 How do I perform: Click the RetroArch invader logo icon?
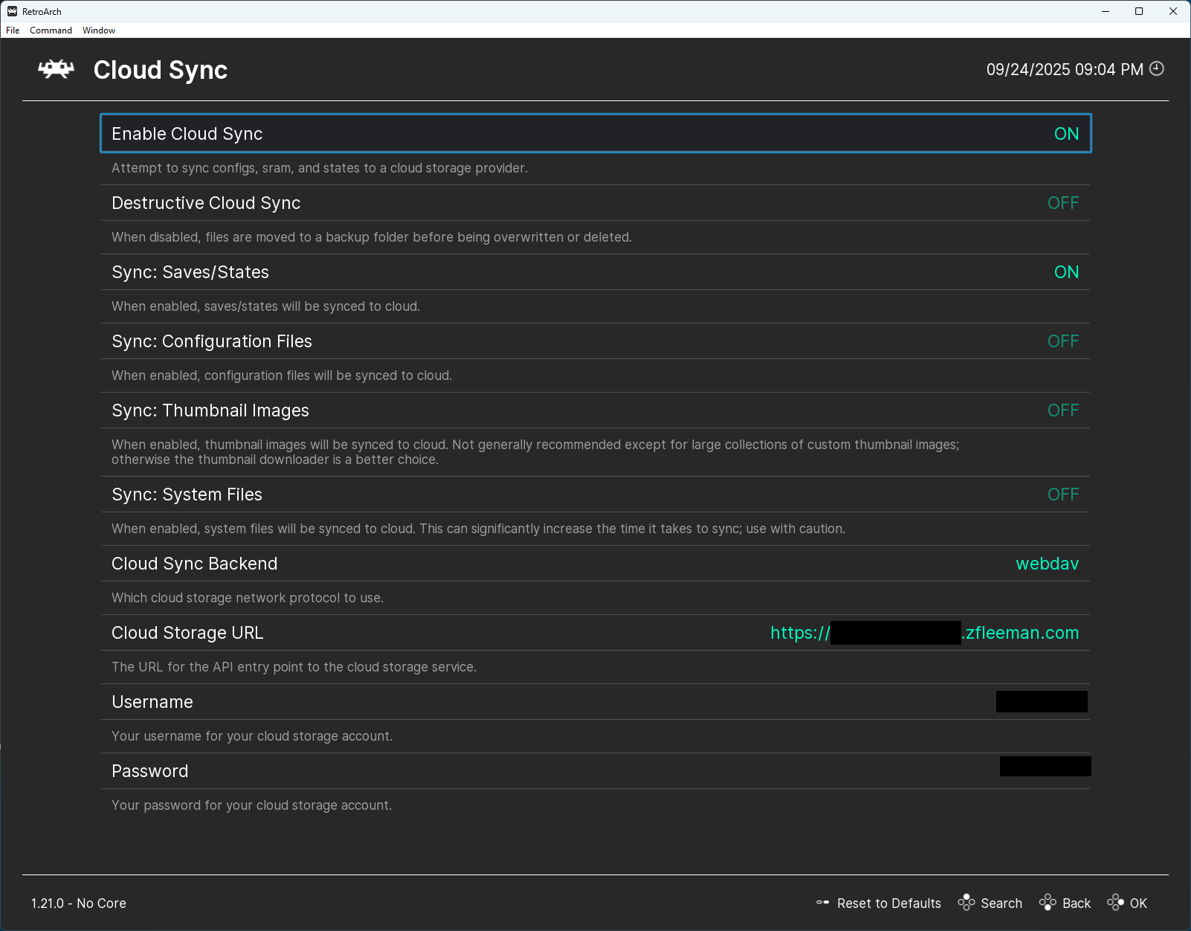[57, 69]
